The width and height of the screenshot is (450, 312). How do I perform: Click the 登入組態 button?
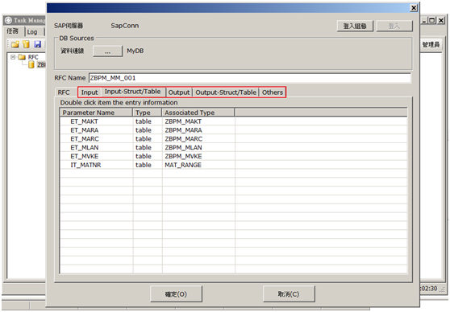pos(355,26)
